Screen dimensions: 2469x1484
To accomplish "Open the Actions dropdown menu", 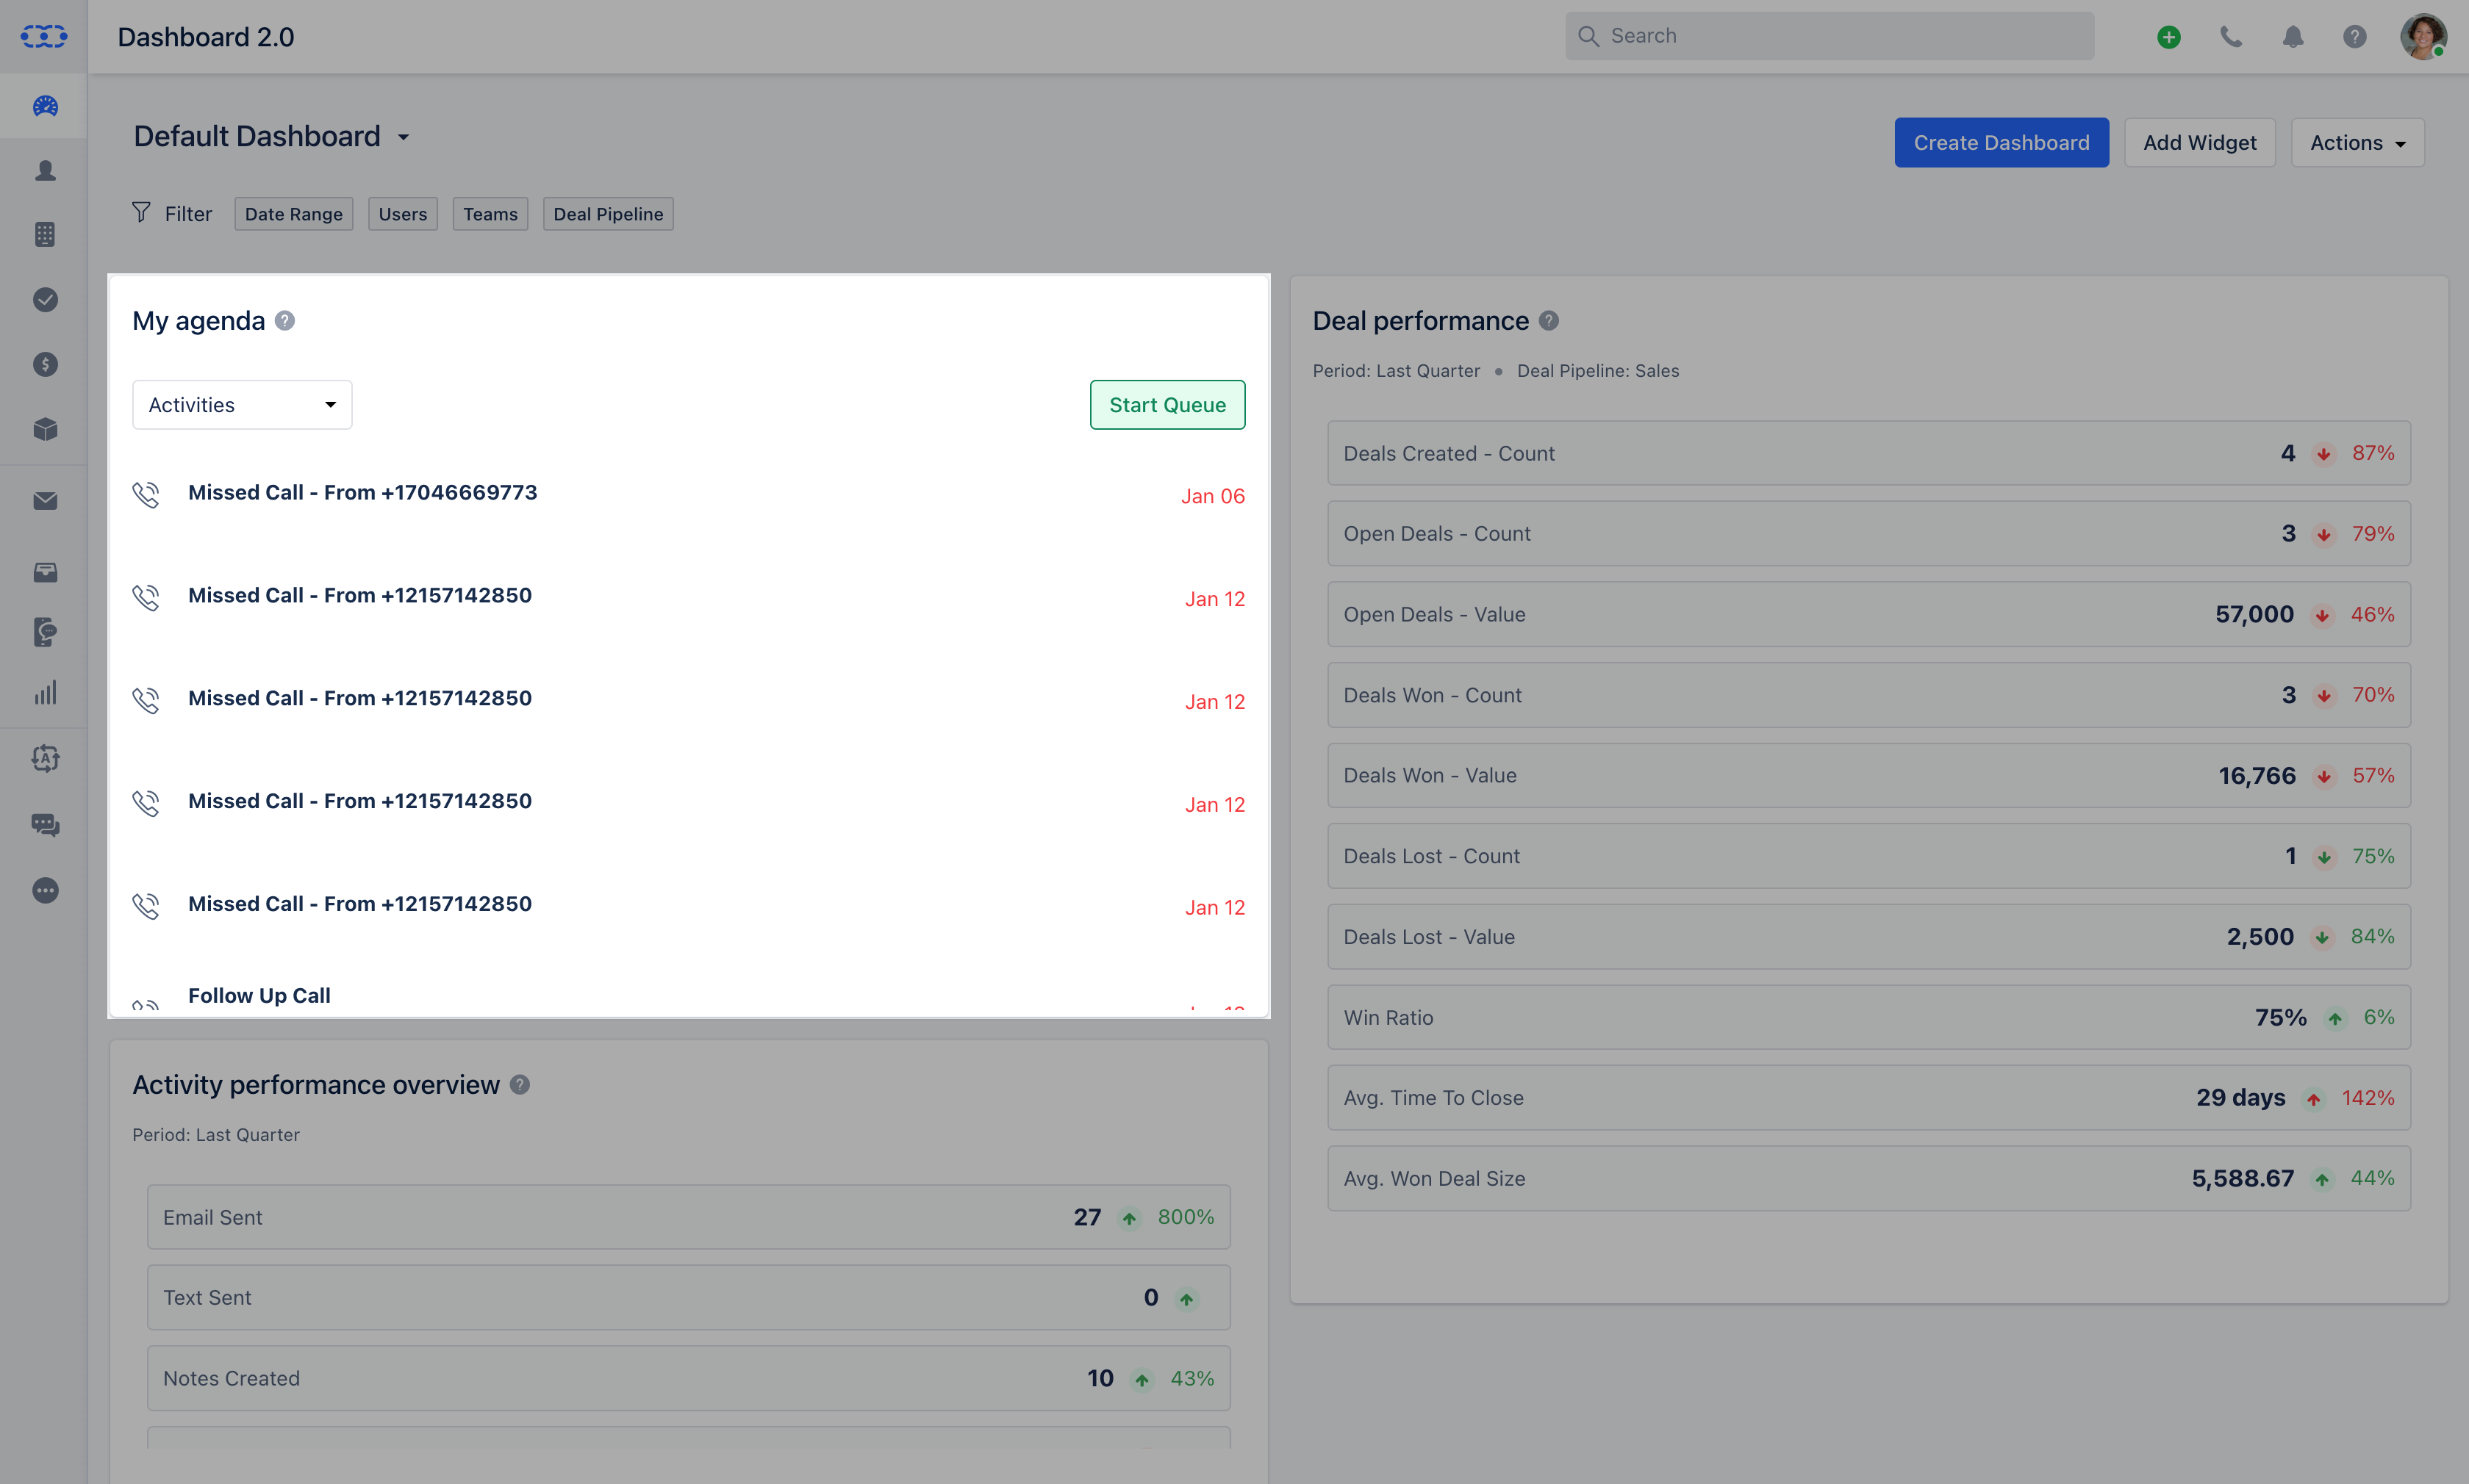I will point(2357,143).
